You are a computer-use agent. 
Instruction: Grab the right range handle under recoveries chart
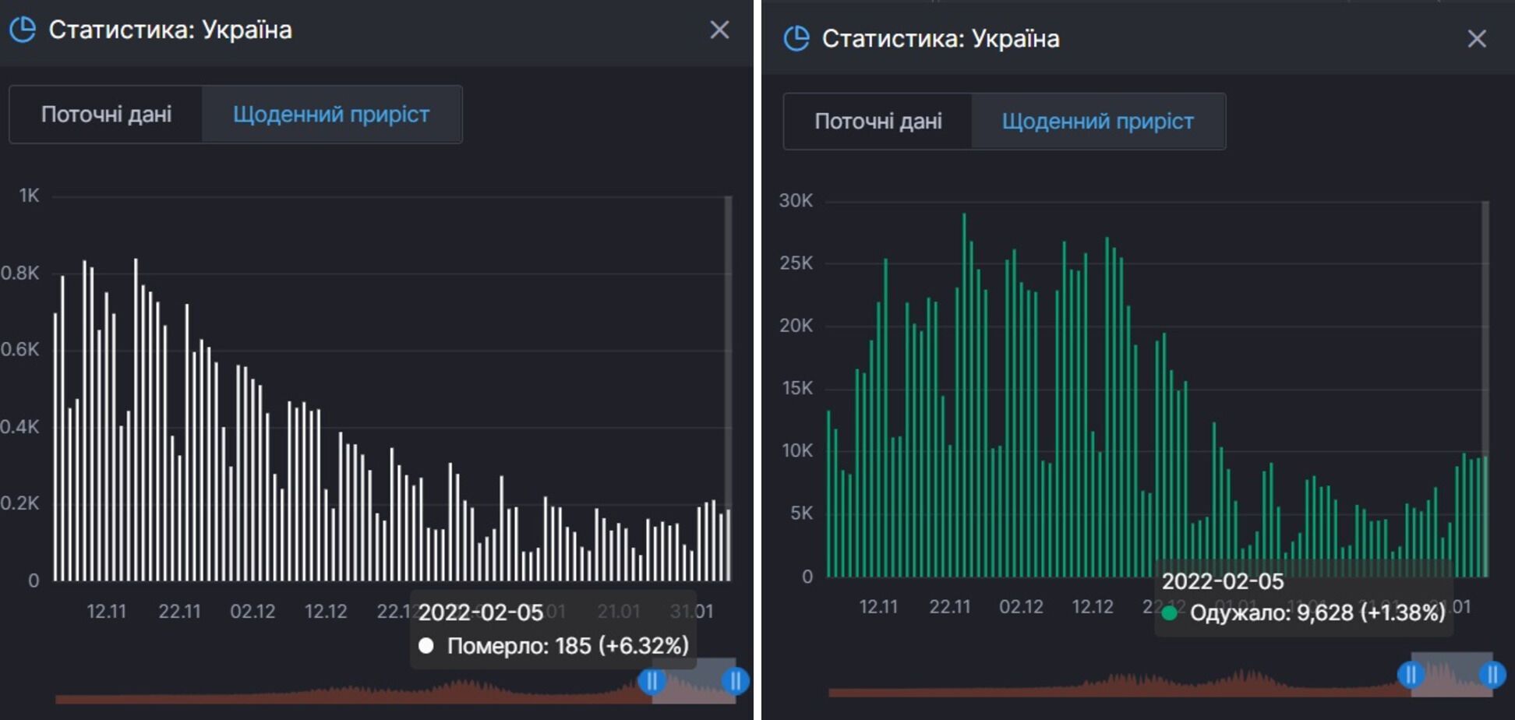[1492, 674]
